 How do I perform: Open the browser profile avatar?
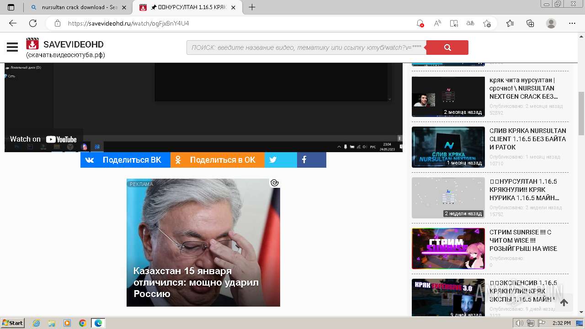click(x=551, y=23)
